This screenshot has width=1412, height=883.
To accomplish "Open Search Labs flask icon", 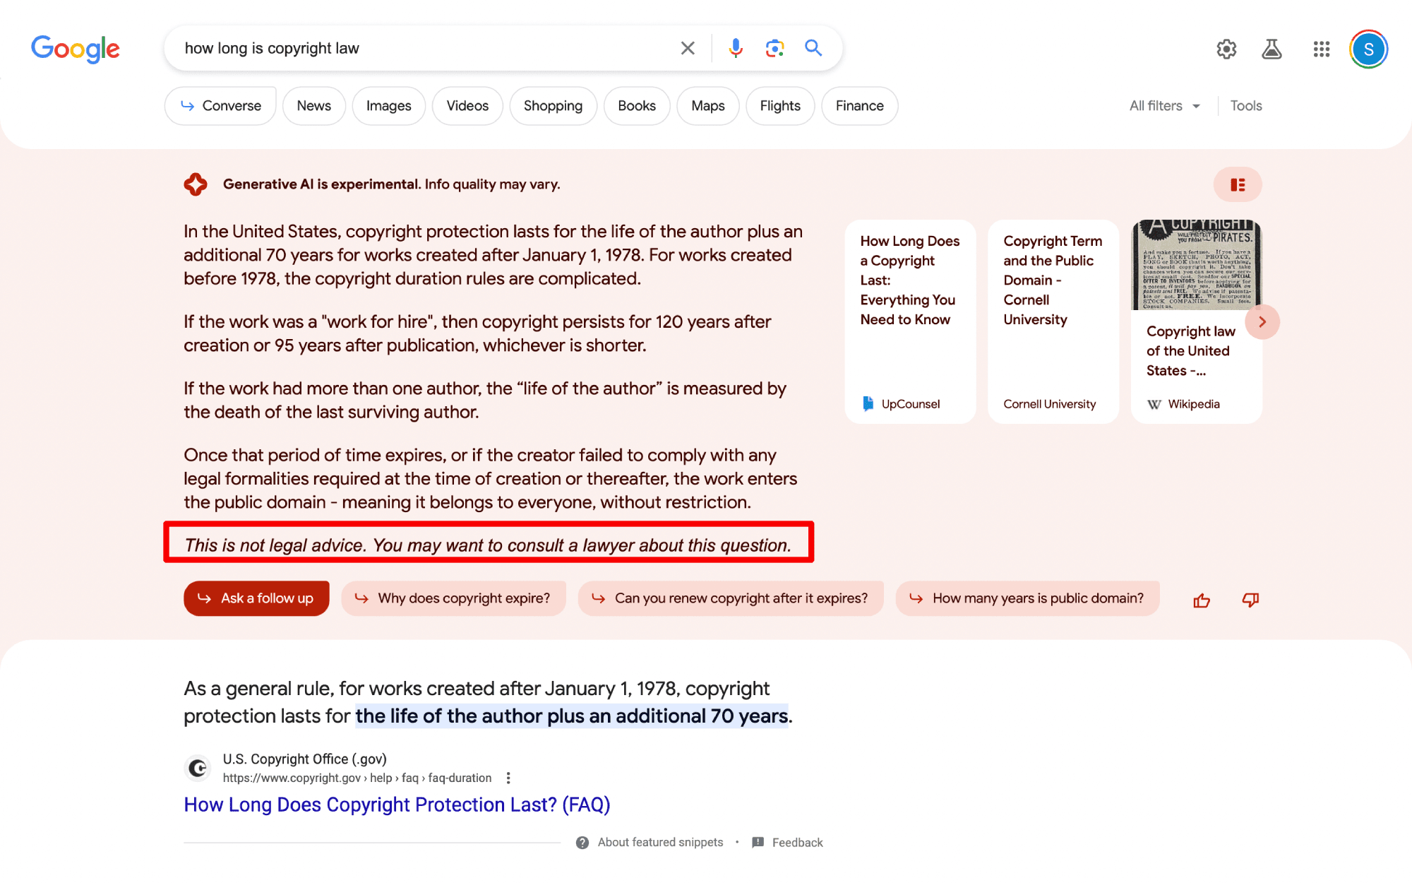I will 1272,49.
